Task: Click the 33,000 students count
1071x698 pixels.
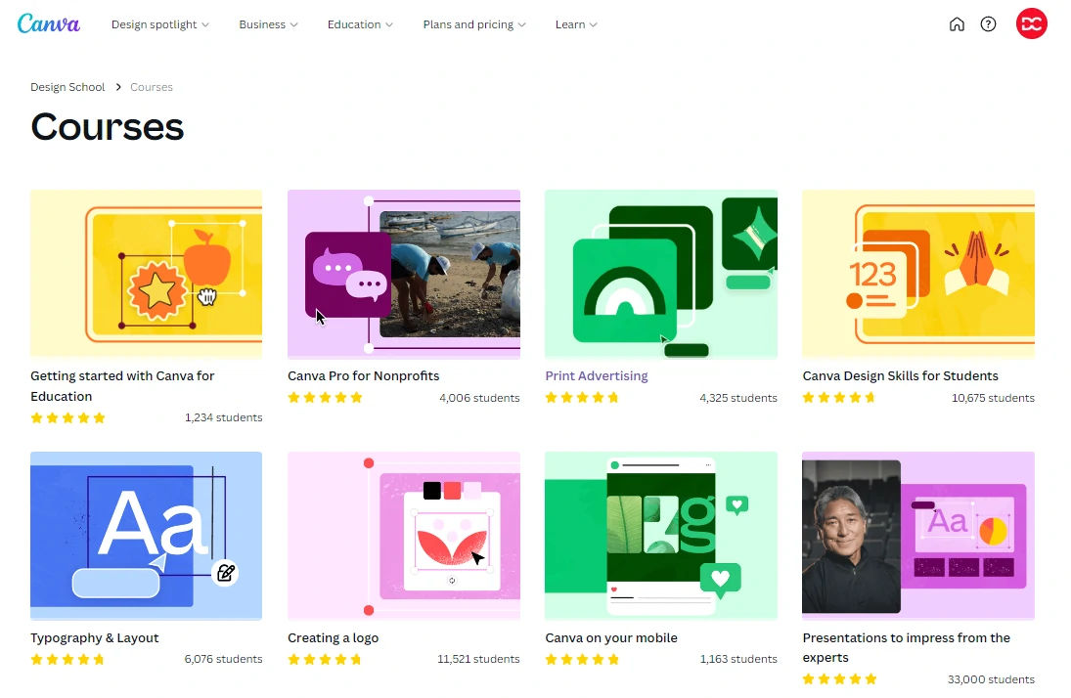Action: pyautogui.click(x=991, y=679)
